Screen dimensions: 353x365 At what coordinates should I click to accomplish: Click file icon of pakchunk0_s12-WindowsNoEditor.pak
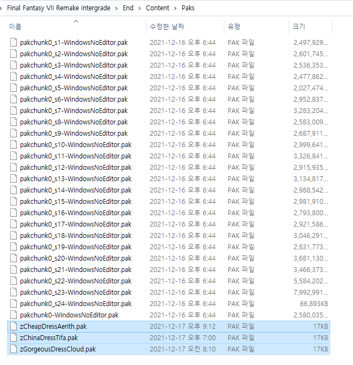[x=14, y=167]
